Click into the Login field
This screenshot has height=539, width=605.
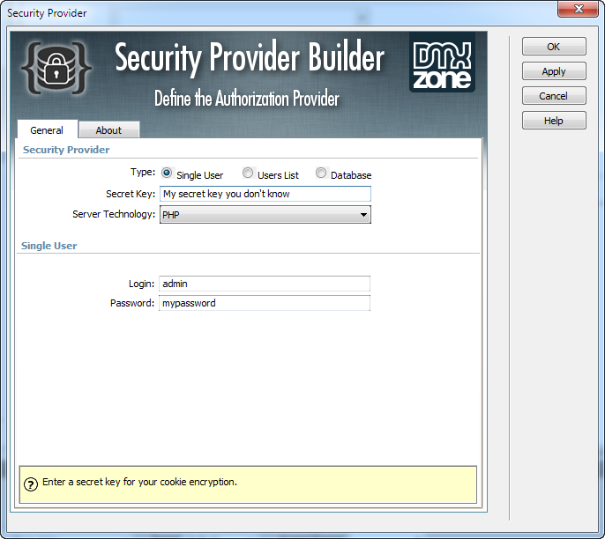tap(265, 284)
